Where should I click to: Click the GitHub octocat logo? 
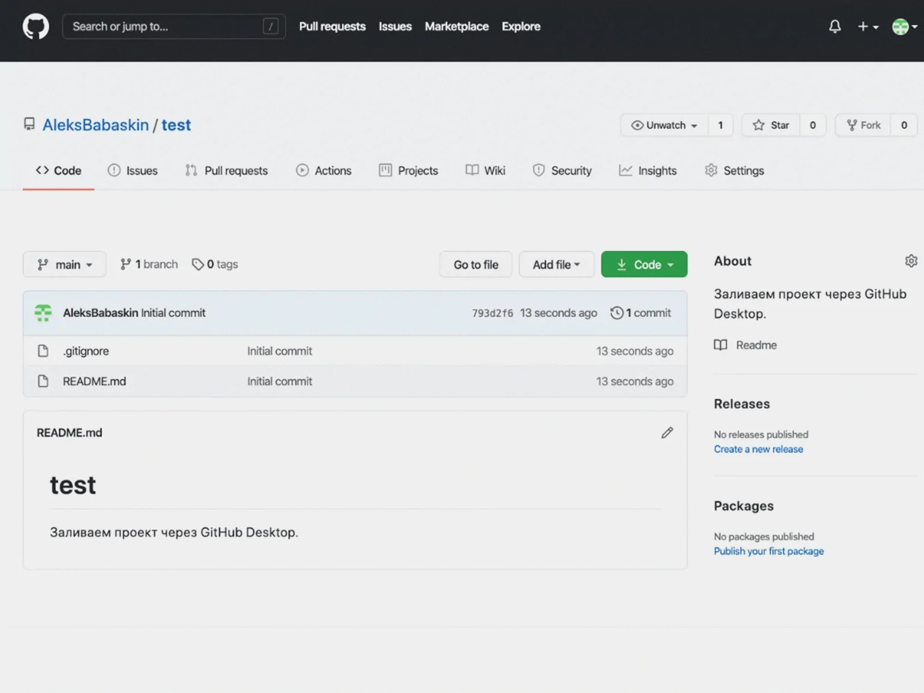[x=36, y=26]
